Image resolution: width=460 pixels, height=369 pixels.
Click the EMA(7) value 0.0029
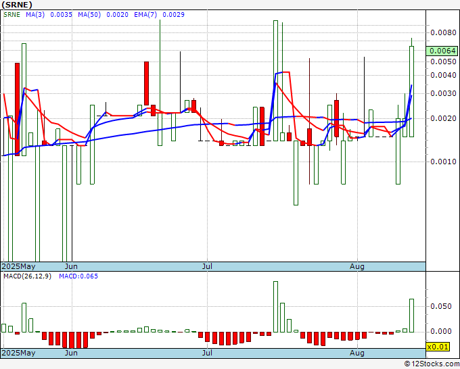pos(173,15)
